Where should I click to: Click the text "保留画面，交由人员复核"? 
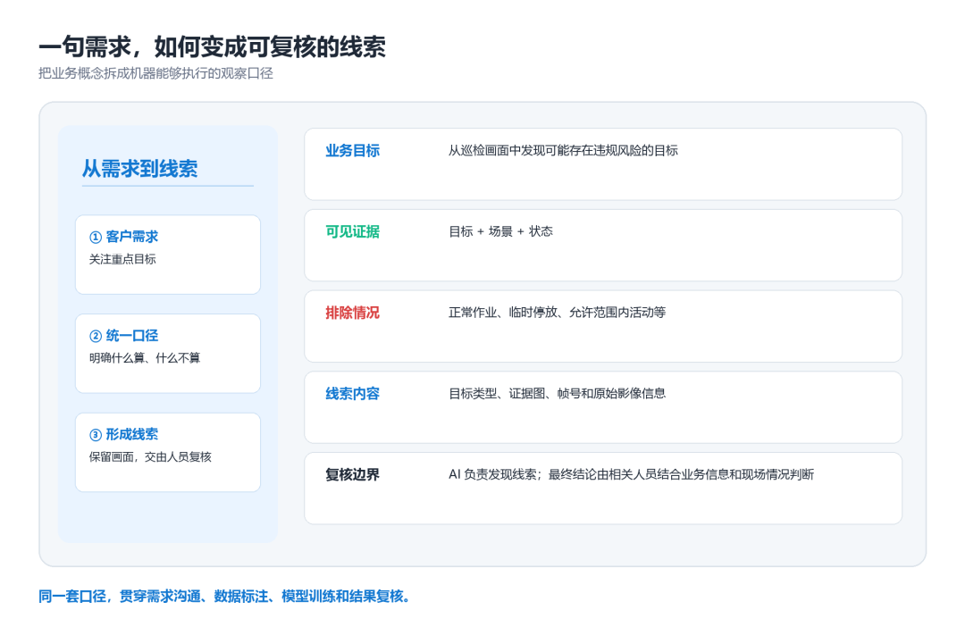tap(150, 456)
